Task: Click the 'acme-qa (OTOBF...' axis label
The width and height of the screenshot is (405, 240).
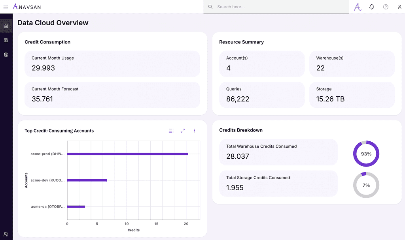Action: [48, 206]
